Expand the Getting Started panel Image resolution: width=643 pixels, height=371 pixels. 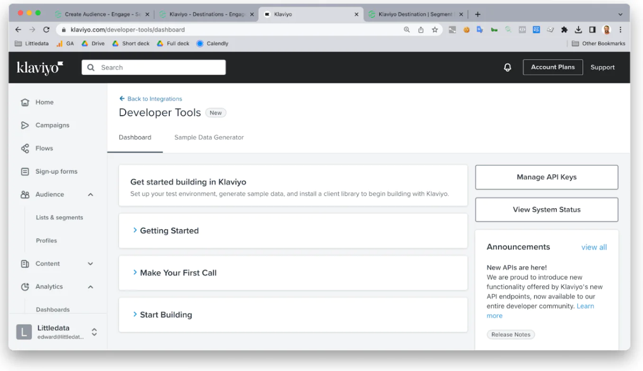169,231
